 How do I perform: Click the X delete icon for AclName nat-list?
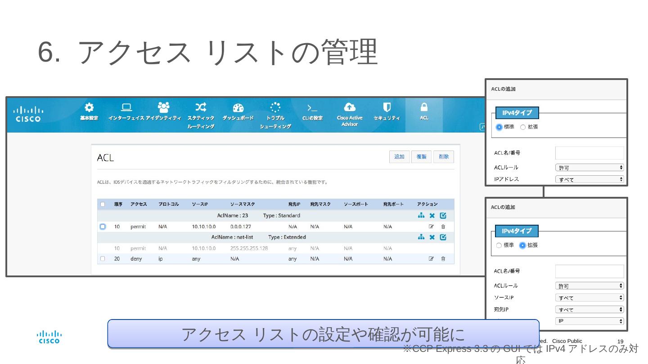(x=432, y=237)
